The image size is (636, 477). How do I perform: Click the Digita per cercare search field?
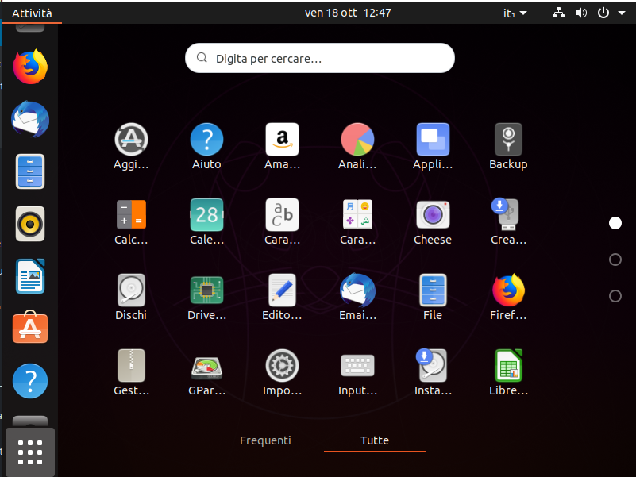click(320, 58)
